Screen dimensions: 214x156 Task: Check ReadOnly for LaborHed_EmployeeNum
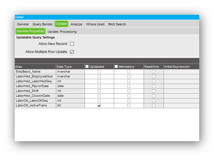154,76
